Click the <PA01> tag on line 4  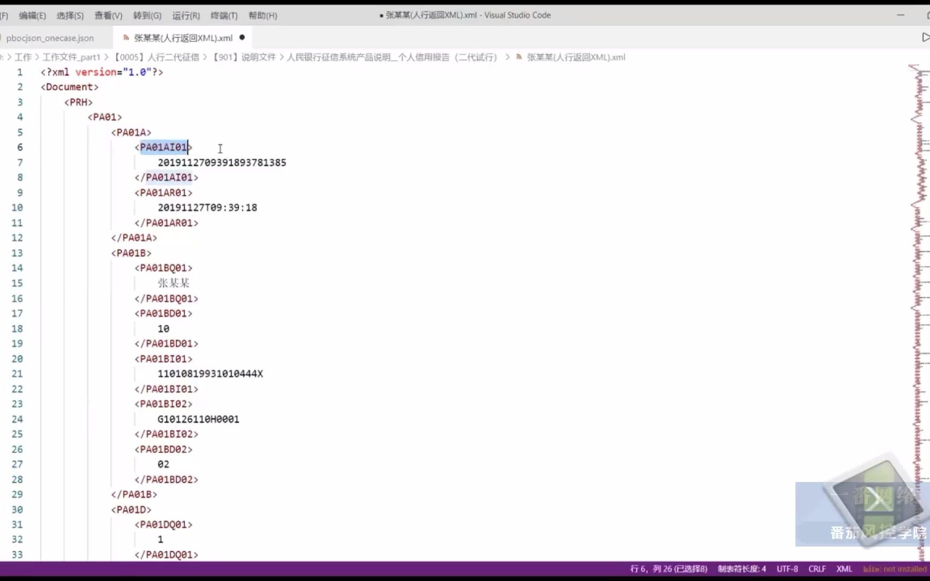click(x=105, y=117)
